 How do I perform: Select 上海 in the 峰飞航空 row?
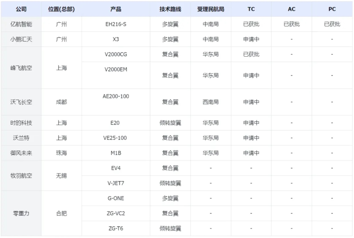click(61, 68)
